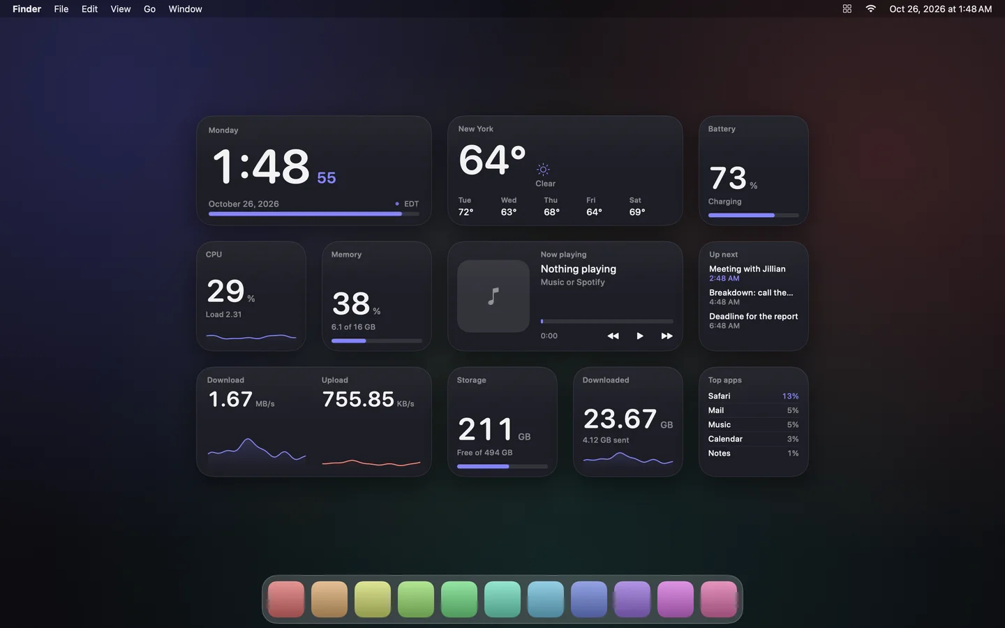Open the Finder menu
Image resolution: width=1005 pixels, height=628 pixels.
(27, 9)
